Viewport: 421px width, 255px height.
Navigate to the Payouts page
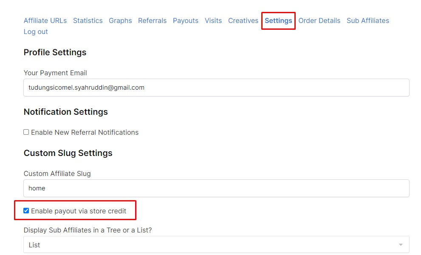[x=185, y=20]
